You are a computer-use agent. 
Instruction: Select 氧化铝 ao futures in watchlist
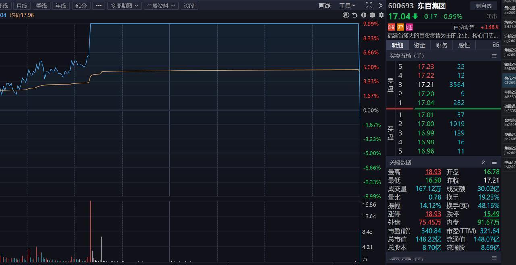pos(510,10)
